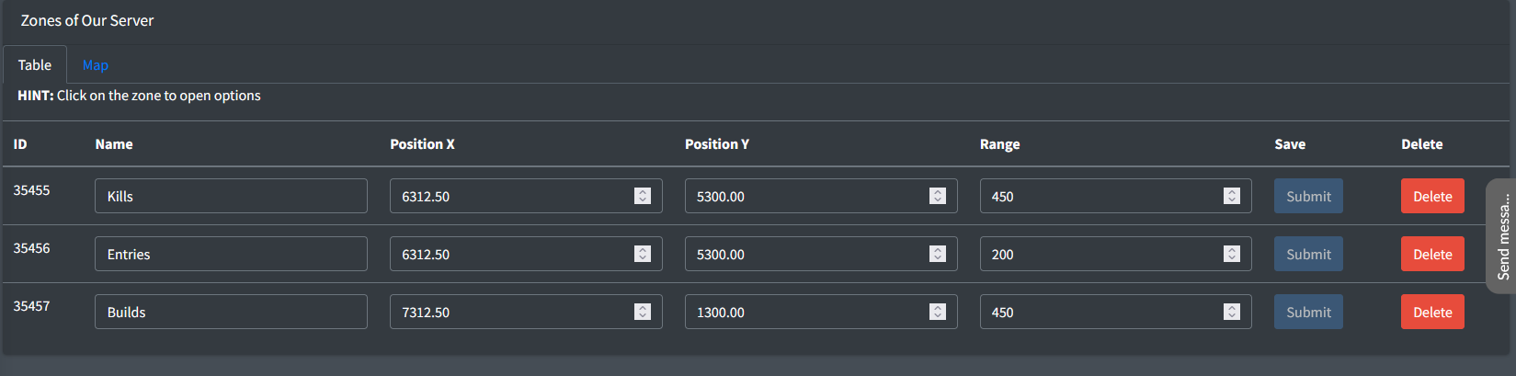
Task: Click the Builds Position X spinner arrows
Action: [643, 312]
